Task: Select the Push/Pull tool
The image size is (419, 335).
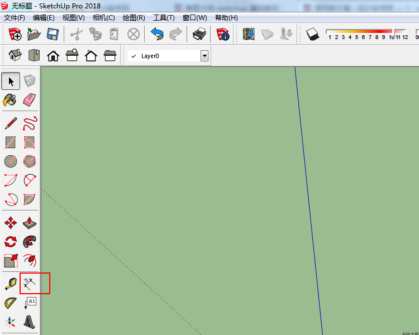Action: click(30, 223)
